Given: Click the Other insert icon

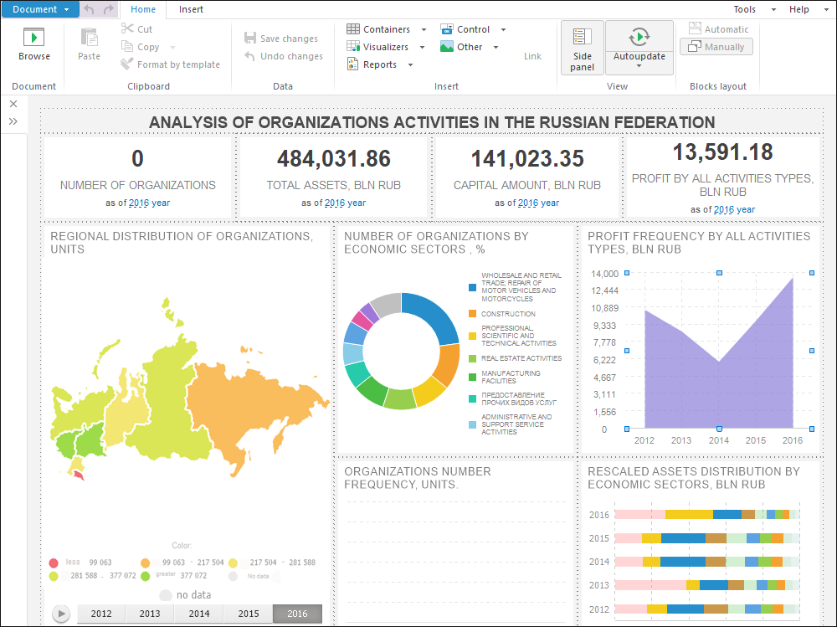Looking at the screenshot, I should (x=448, y=47).
